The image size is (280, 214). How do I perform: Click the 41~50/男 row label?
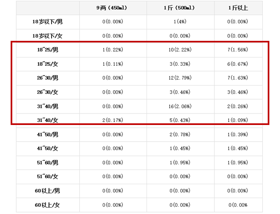[x=47, y=134]
